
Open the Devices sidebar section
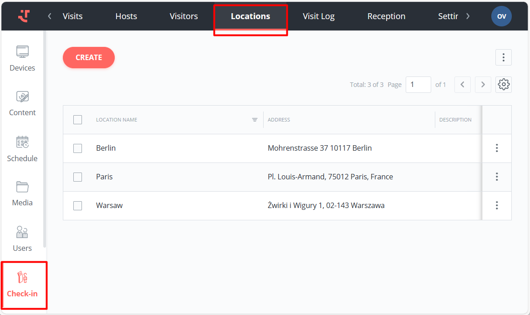pyautogui.click(x=22, y=59)
